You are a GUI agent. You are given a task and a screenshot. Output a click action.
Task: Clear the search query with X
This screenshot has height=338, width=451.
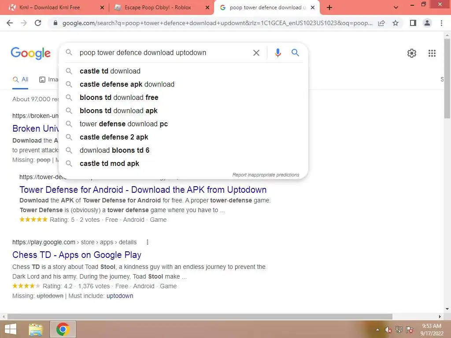tap(256, 53)
